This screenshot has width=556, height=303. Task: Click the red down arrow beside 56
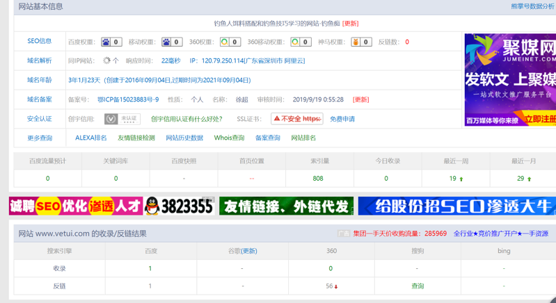tap(336, 287)
